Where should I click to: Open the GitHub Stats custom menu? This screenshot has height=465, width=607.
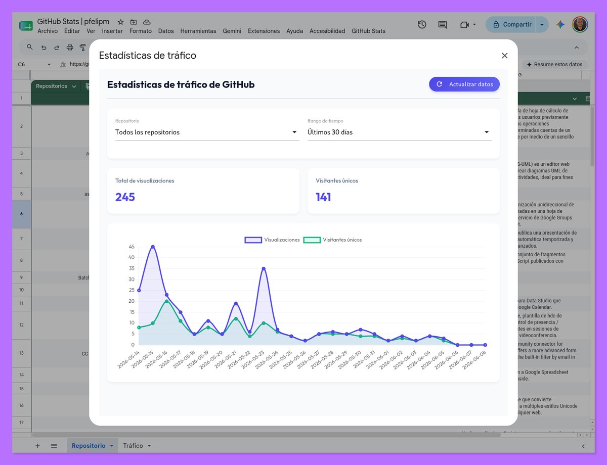369,31
